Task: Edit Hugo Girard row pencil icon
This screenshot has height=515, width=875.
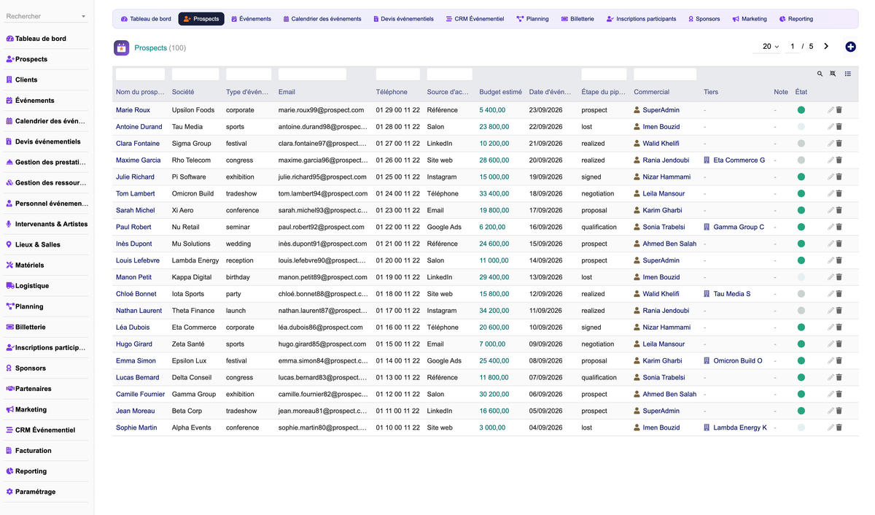Action: coord(831,344)
